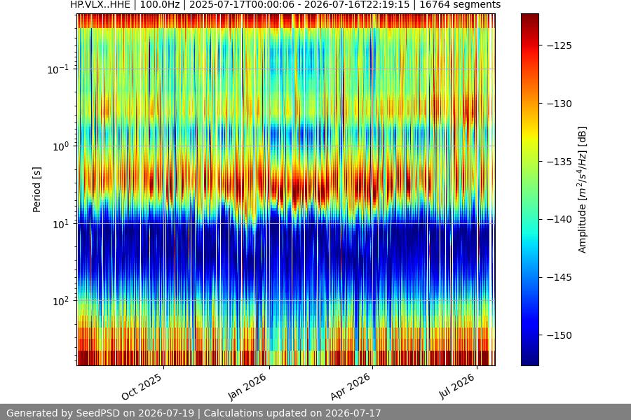Click the colorbar 'Amplitude [m²/s⁴/Hz] [dB]' label

(583, 190)
